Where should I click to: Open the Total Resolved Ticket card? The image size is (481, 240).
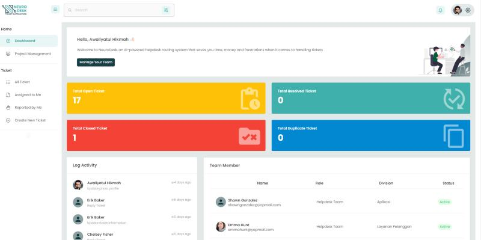371,98
